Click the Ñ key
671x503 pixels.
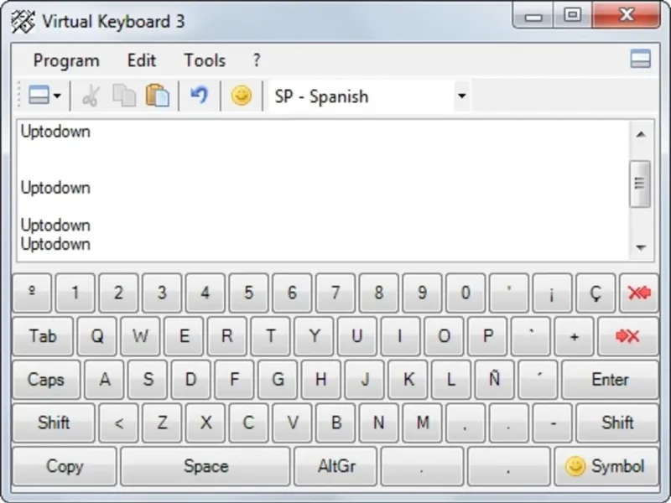494,380
